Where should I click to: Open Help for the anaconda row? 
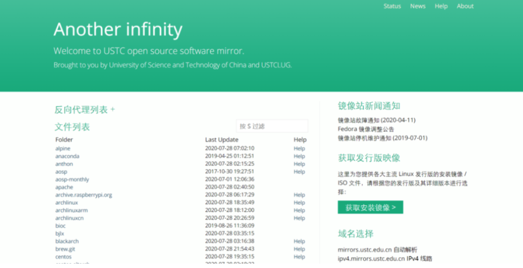click(x=299, y=156)
